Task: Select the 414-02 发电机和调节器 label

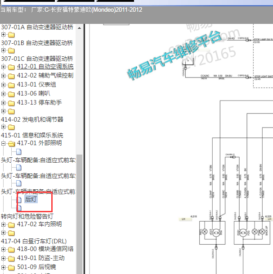Action: click(x=32, y=119)
